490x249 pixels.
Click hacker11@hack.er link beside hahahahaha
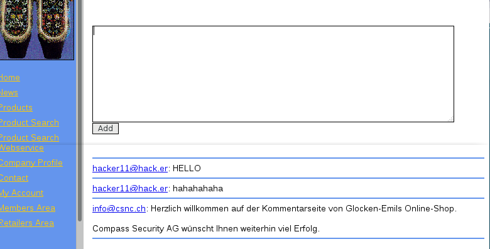pyautogui.click(x=130, y=188)
